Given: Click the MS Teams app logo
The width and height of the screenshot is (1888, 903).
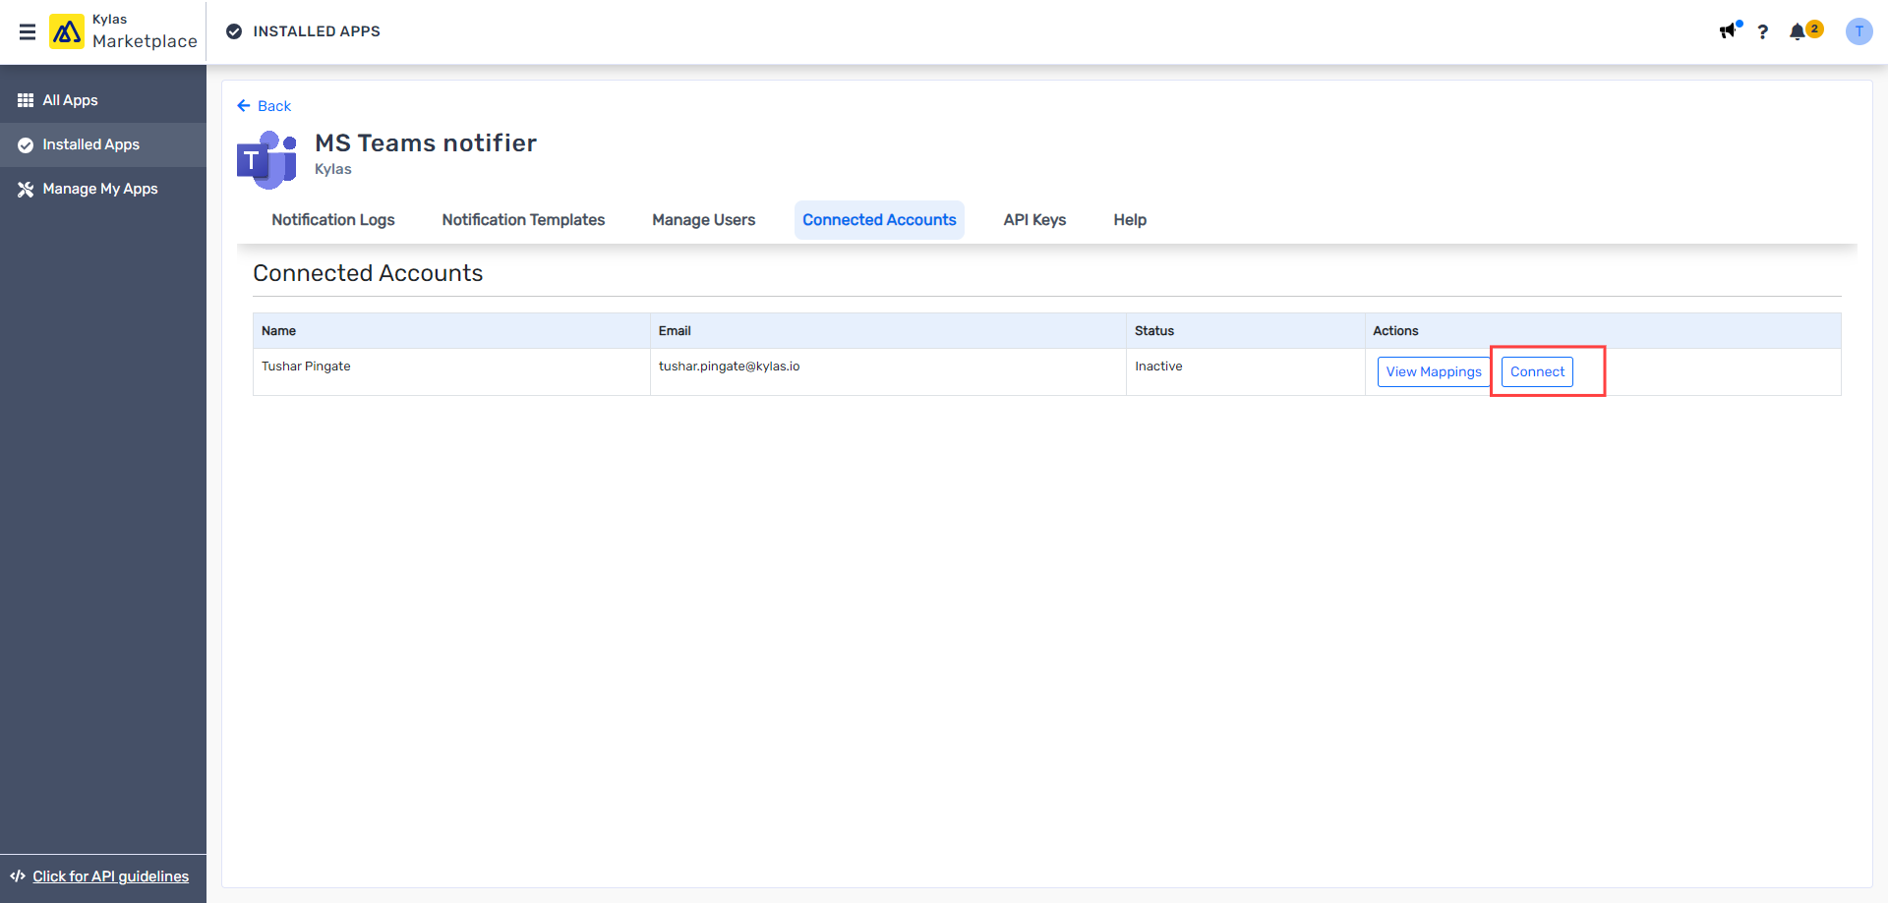Looking at the screenshot, I should pos(266,159).
